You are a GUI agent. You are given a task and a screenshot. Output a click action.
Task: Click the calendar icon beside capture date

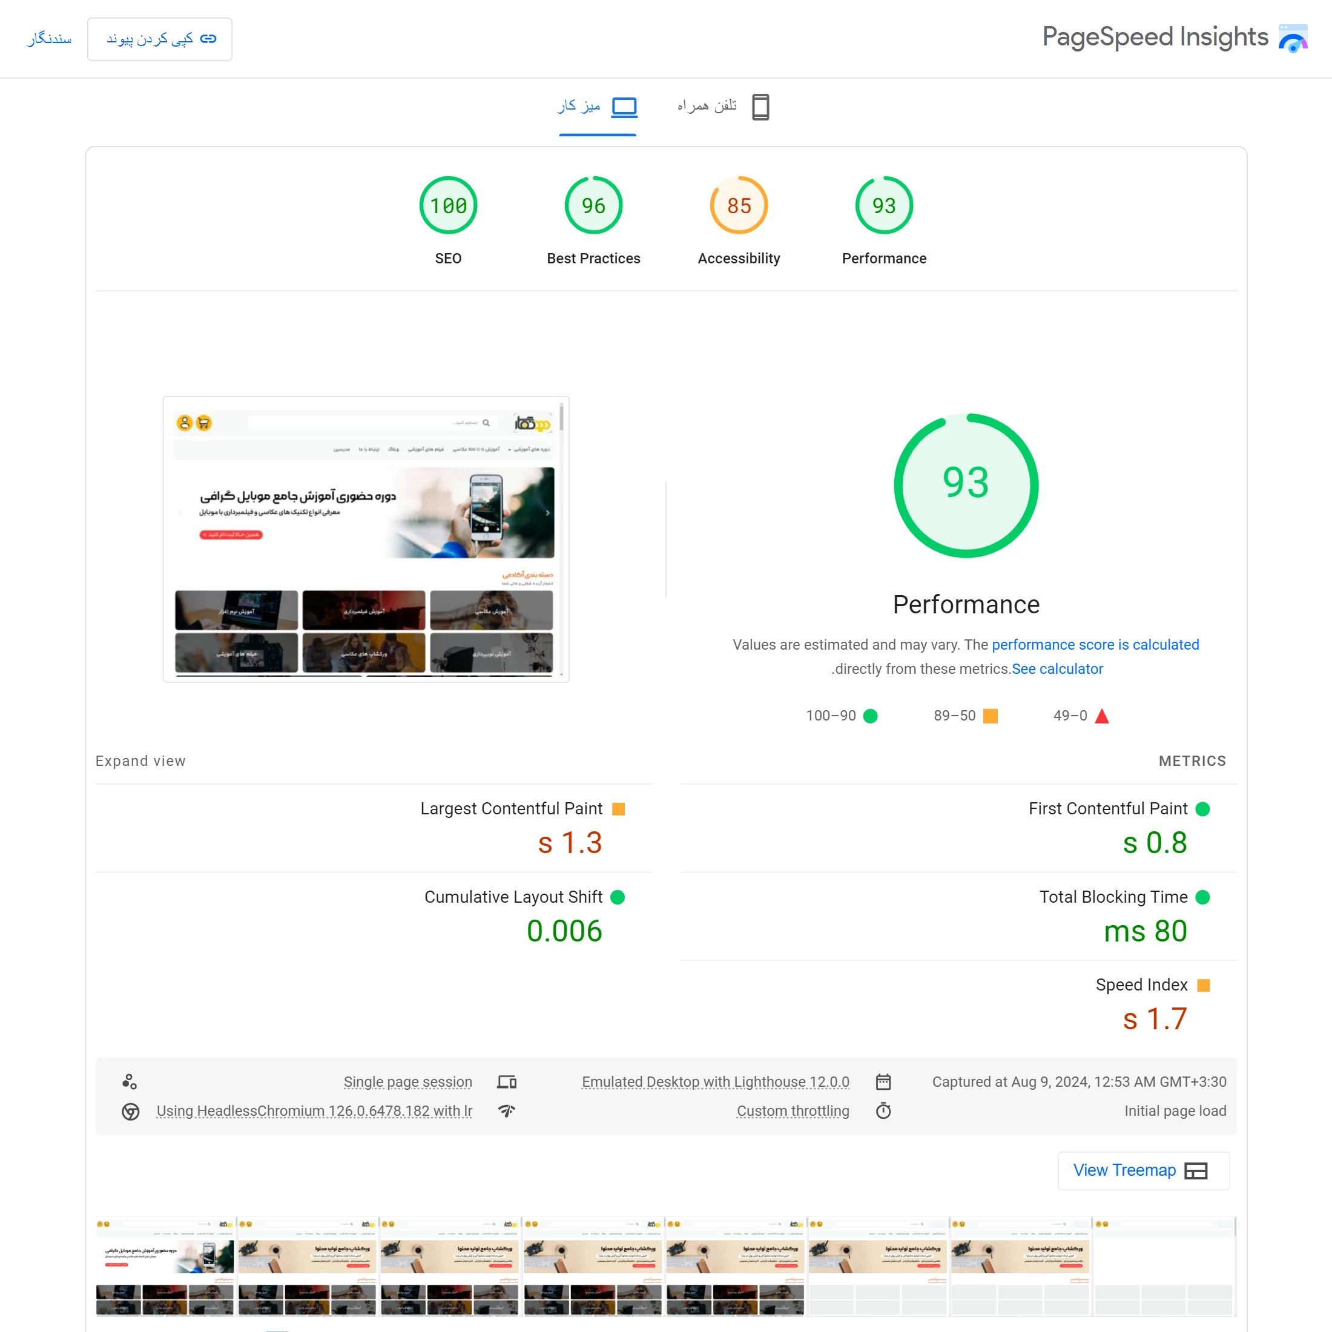(x=883, y=1082)
